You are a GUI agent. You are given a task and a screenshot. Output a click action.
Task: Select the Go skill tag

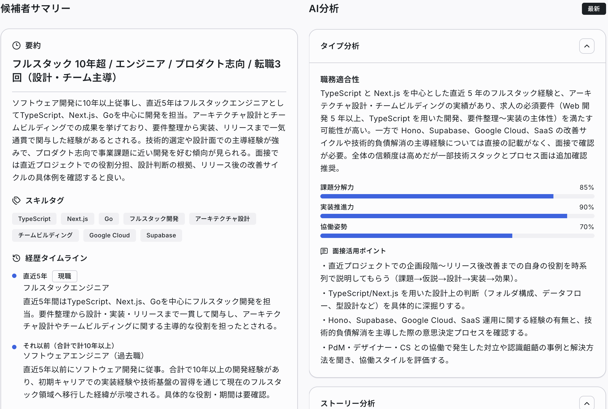[x=109, y=219]
